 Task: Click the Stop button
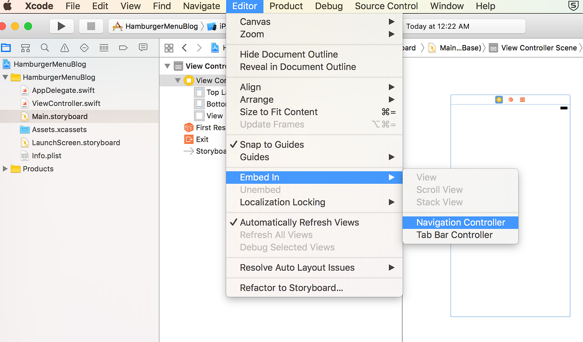click(90, 26)
